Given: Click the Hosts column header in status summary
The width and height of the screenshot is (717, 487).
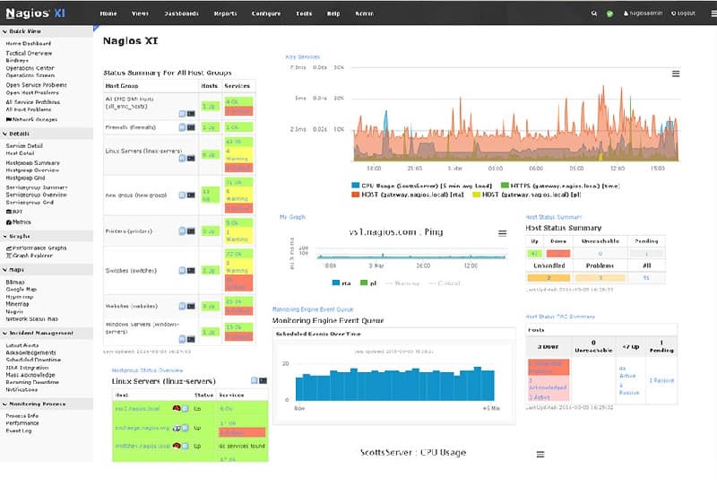Looking at the screenshot, I should tap(210, 85).
